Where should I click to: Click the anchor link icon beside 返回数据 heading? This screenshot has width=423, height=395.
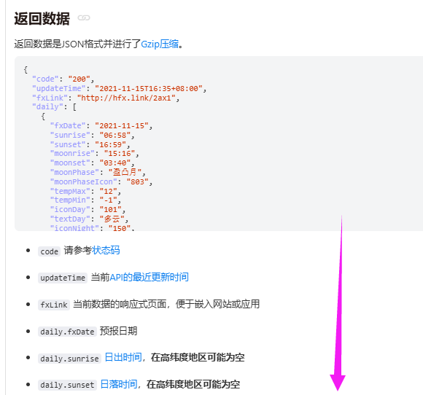84,17
